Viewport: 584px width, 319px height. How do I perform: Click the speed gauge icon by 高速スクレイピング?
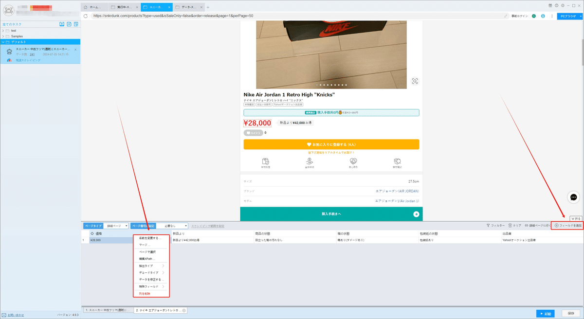[x=10, y=60]
